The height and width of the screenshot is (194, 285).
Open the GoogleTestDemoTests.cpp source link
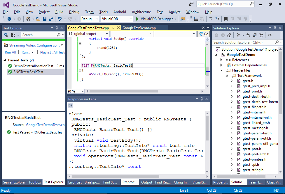45,125
